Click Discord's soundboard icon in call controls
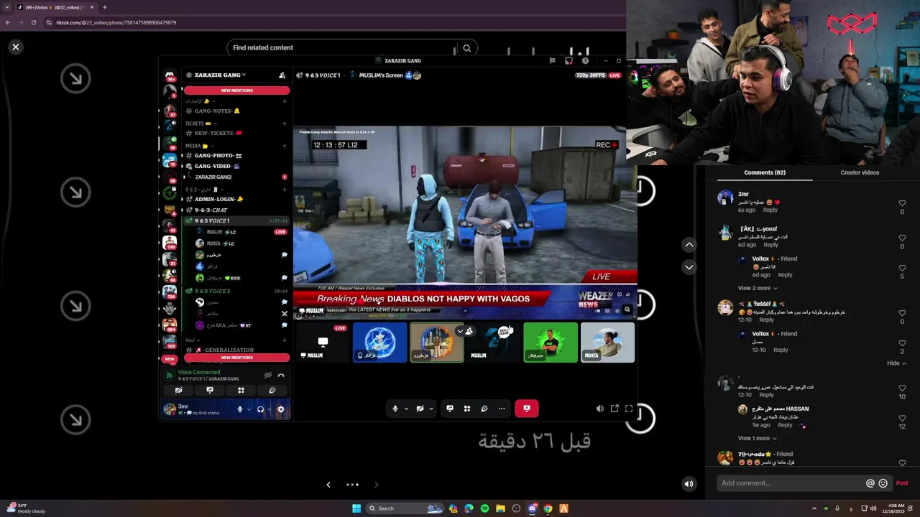This screenshot has height=517, width=920. point(484,409)
